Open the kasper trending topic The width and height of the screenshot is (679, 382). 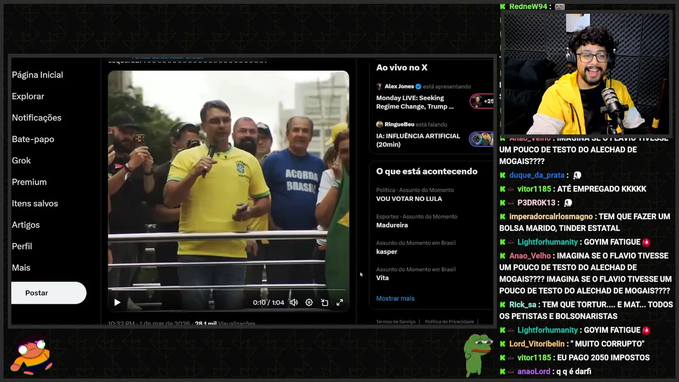point(387,251)
